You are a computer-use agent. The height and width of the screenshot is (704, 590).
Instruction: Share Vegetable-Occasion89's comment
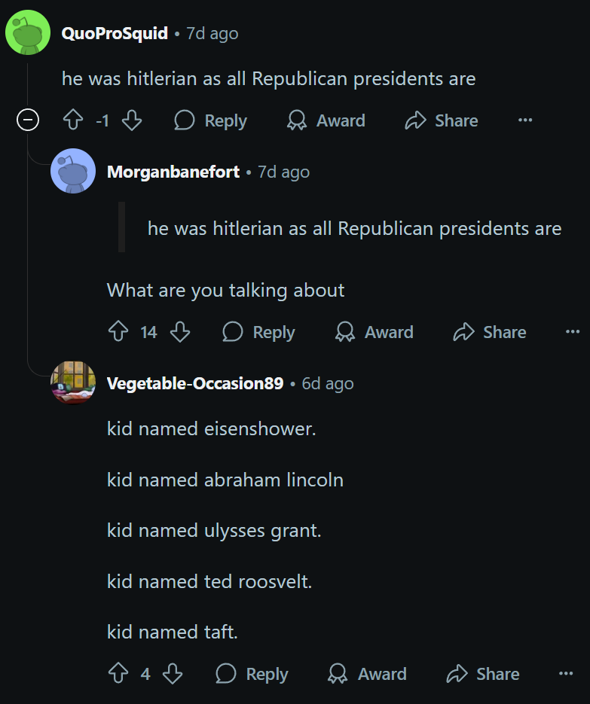click(x=483, y=673)
